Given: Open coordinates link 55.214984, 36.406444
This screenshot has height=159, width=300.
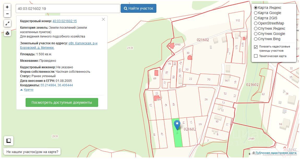Looking at the screenshot, I should tap(57, 85).
